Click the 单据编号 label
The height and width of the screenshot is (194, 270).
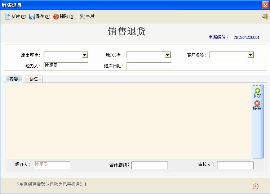[219, 37]
